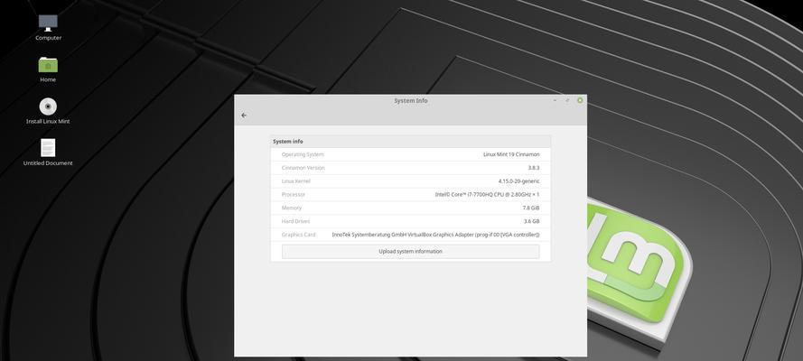The height and width of the screenshot is (361, 803).
Task: Click the 'Operating System' label
Action: click(x=303, y=154)
